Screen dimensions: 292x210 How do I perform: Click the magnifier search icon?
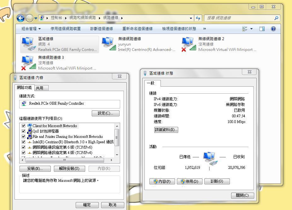point(276,18)
